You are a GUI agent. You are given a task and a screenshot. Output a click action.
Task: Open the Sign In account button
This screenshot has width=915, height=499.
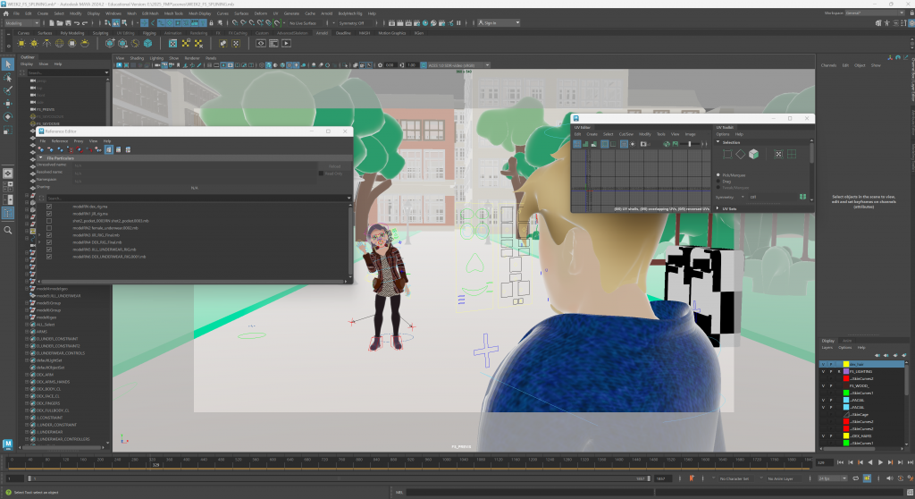[489, 23]
